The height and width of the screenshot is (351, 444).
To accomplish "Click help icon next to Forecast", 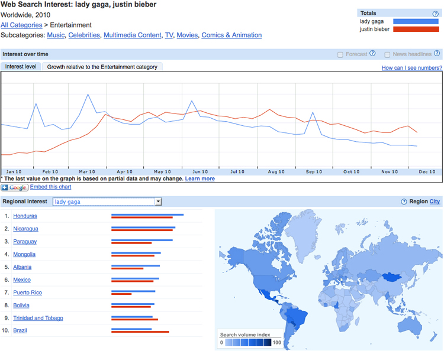I will pyautogui.click(x=372, y=54).
